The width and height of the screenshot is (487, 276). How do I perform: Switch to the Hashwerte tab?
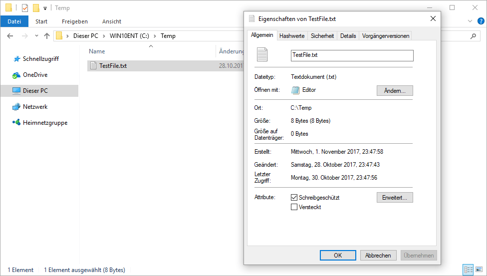coord(292,36)
